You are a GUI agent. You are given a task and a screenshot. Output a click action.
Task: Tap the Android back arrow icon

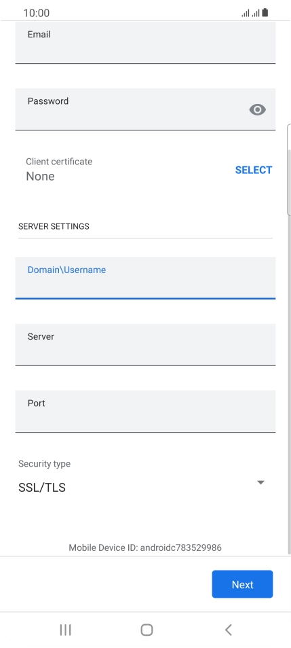[229, 630]
